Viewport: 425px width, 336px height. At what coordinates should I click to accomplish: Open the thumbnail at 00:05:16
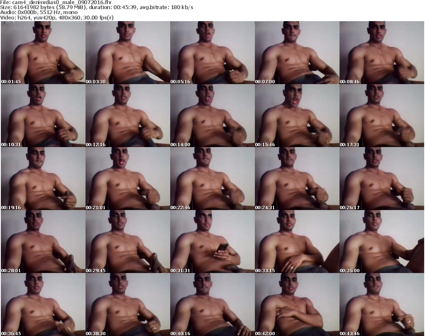[x=212, y=53]
